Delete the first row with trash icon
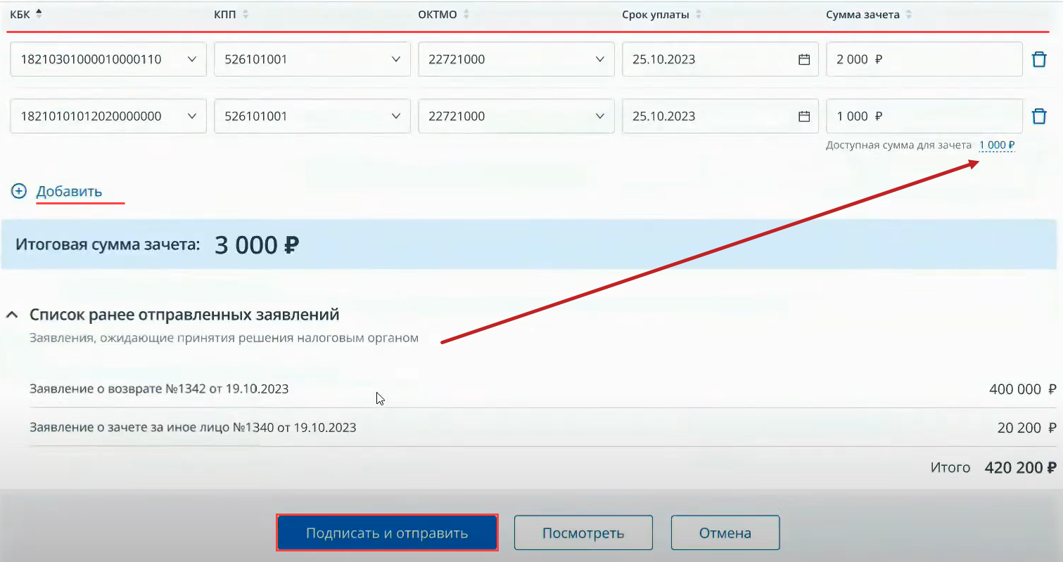Image resolution: width=1063 pixels, height=562 pixels. point(1038,60)
